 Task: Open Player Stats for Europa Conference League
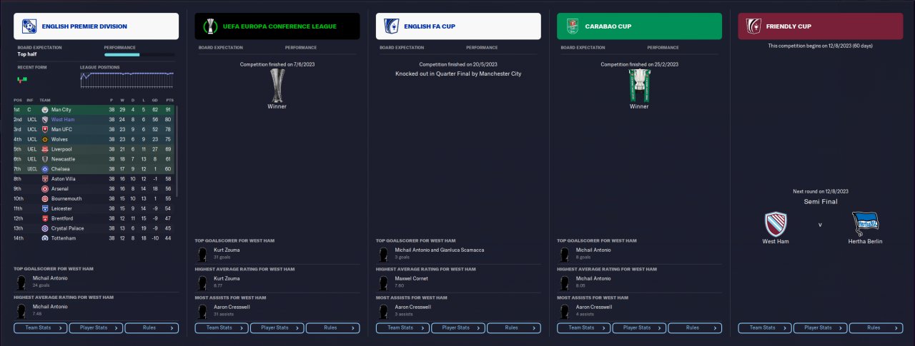[x=277, y=328]
